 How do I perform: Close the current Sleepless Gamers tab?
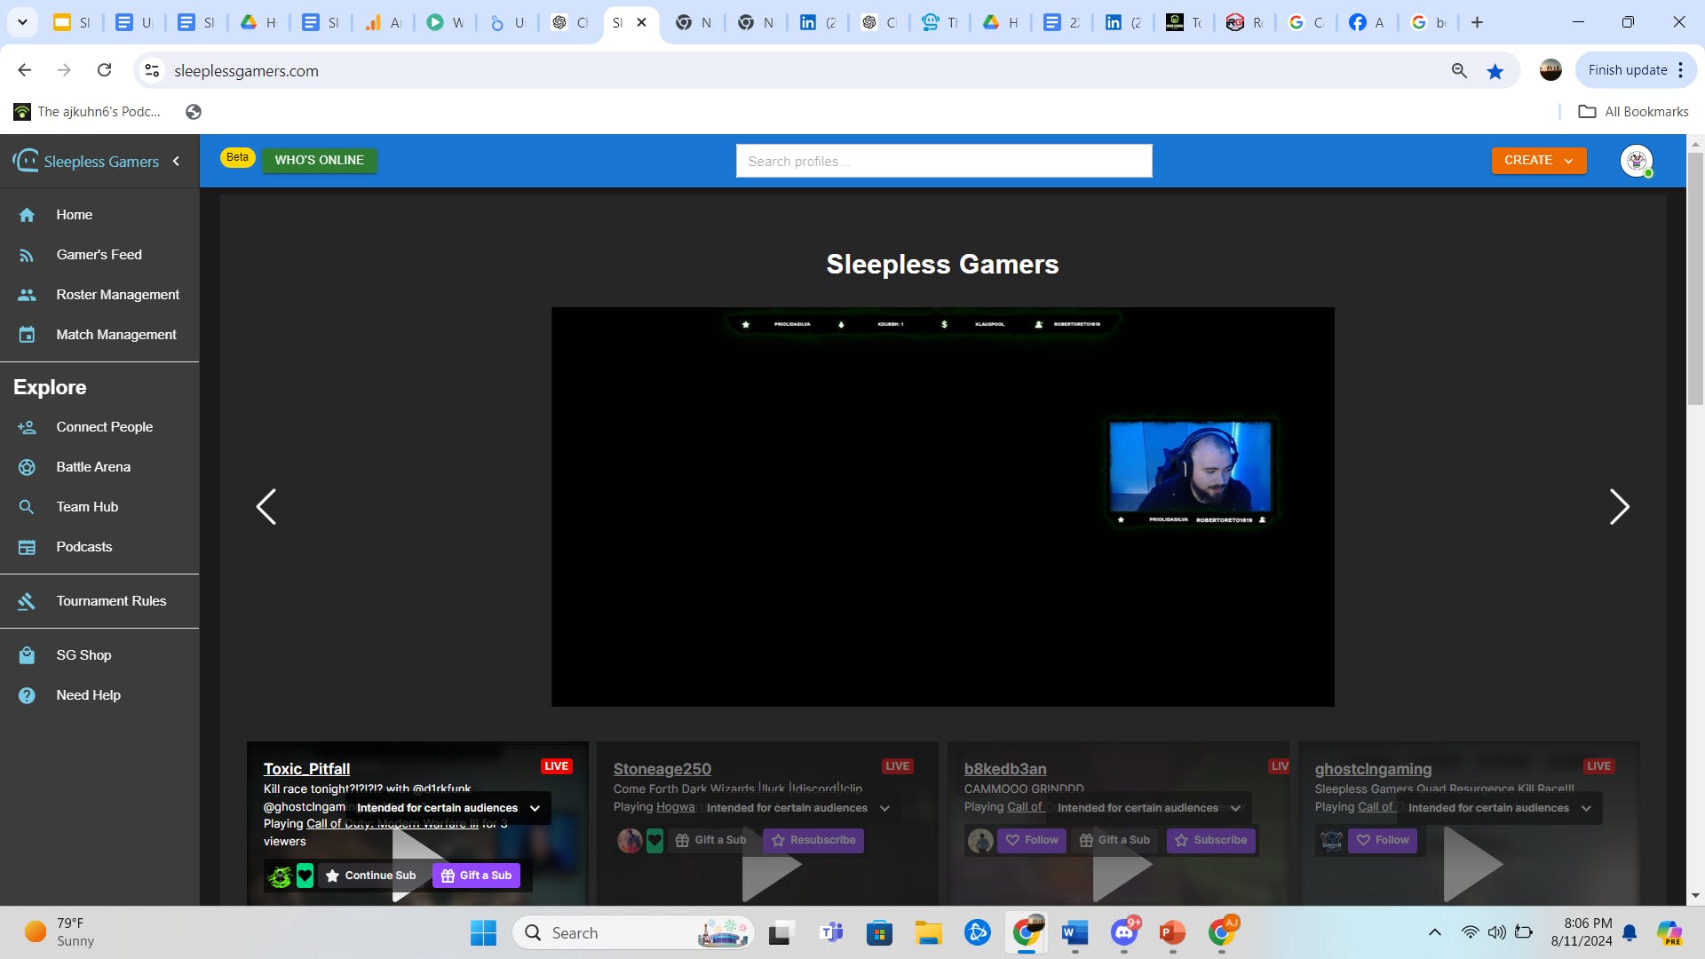(641, 22)
